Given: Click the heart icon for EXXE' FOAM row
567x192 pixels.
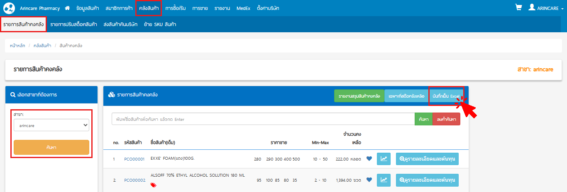Looking at the screenshot, I should (369, 159).
